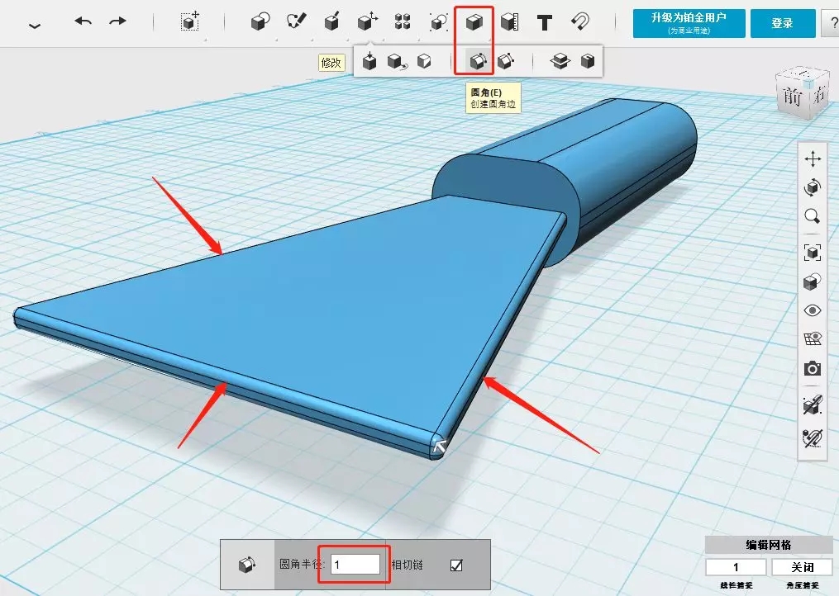Select the Fillet (圆角) tool in submenu
The image size is (839, 596).
pos(478,61)
